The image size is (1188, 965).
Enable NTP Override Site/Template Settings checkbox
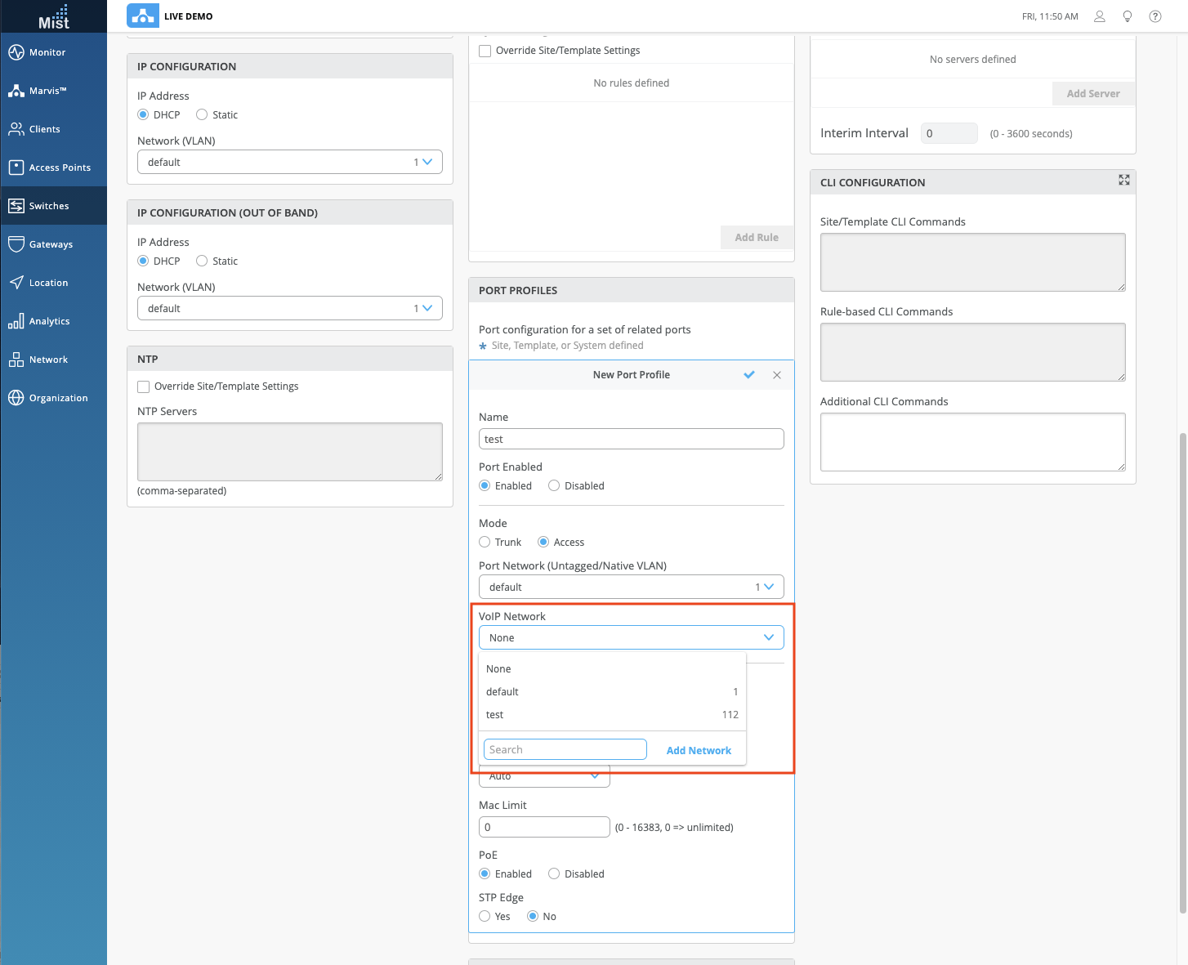click(144, 386)
